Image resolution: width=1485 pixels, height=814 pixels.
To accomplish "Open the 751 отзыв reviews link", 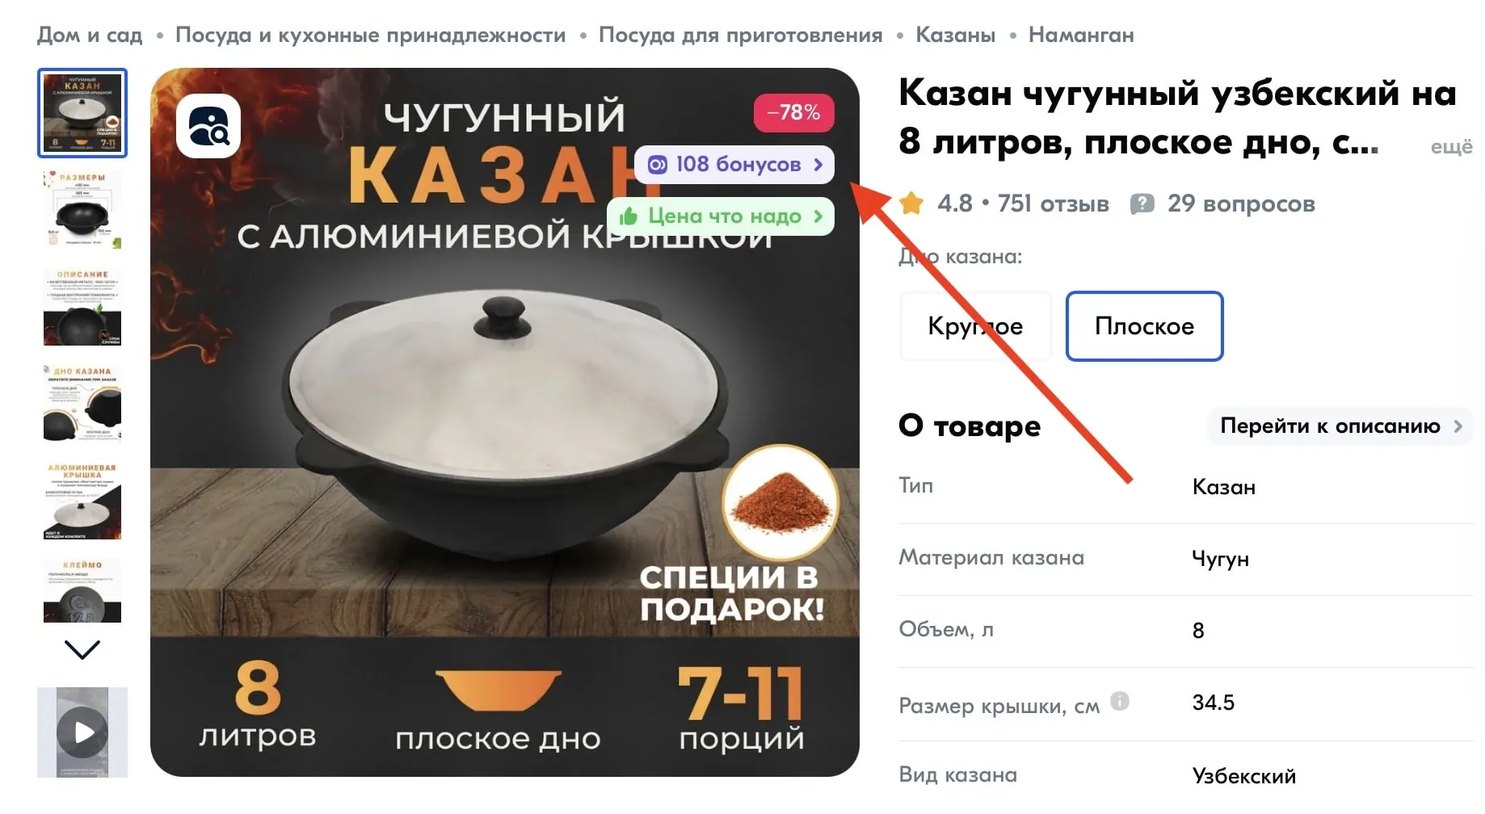I will click(x=1053, y=203).
